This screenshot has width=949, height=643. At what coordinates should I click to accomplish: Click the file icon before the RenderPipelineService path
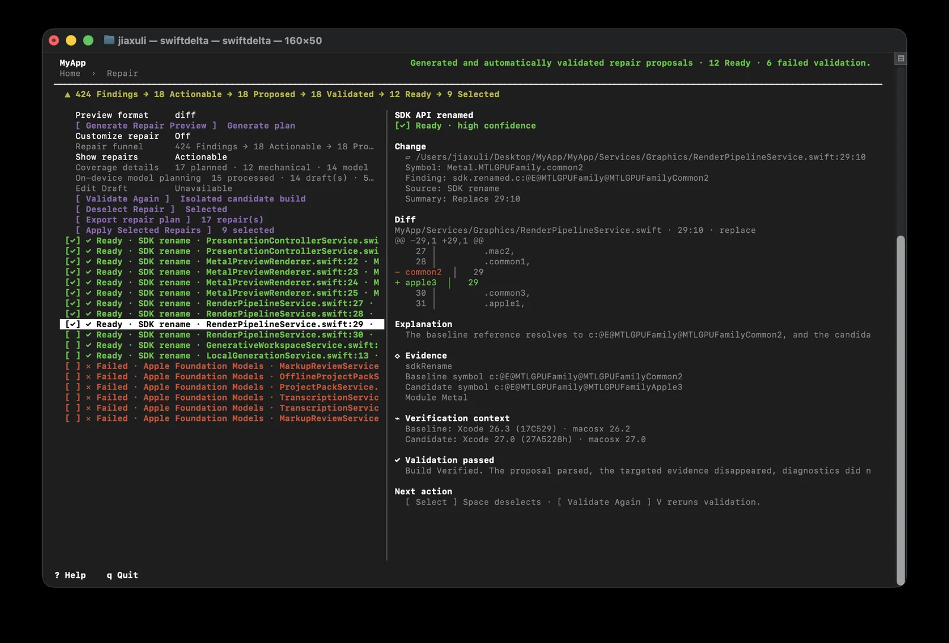point(408,158)
